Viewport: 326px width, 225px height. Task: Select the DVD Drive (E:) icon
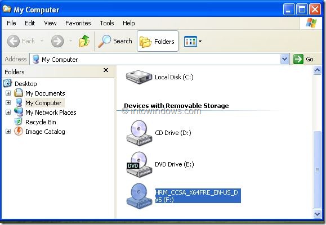click(x=139, y=165)
